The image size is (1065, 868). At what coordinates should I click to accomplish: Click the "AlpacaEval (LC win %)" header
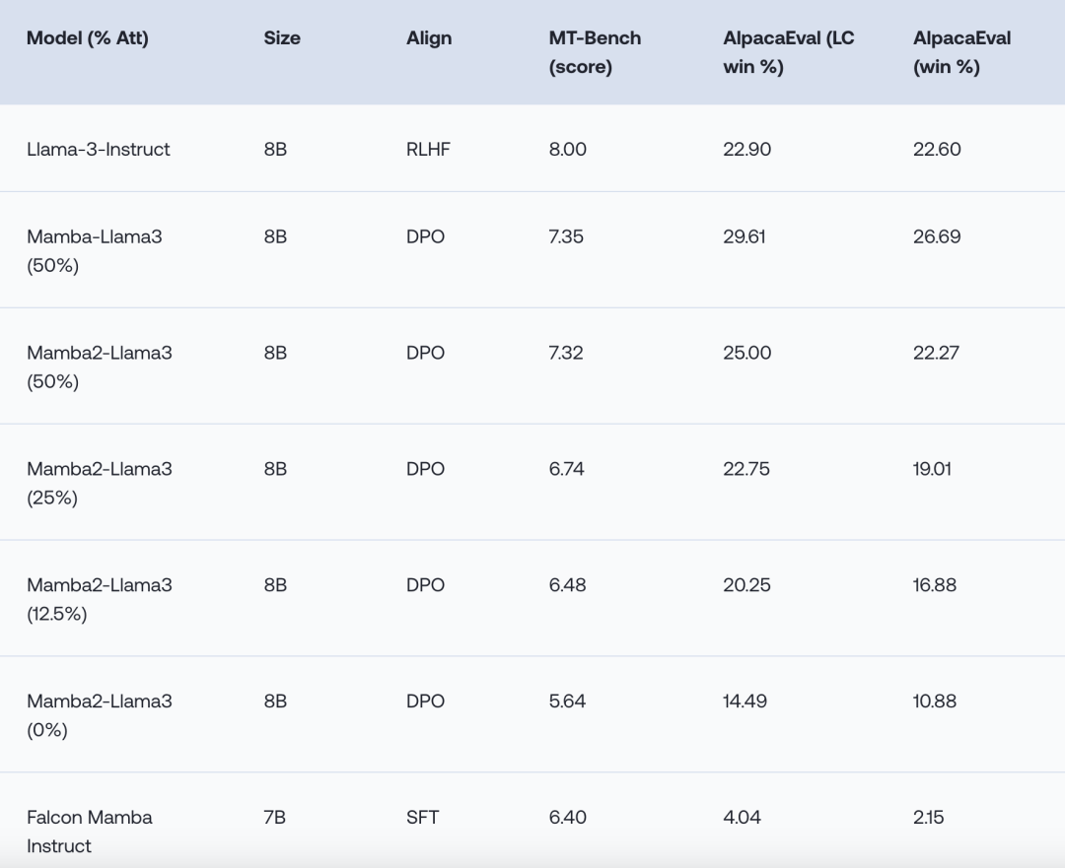pos(788,52)
